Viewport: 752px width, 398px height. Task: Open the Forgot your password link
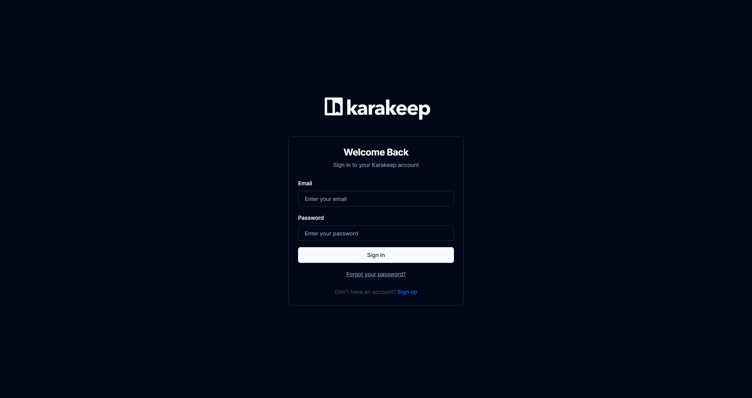coord(376,274)
